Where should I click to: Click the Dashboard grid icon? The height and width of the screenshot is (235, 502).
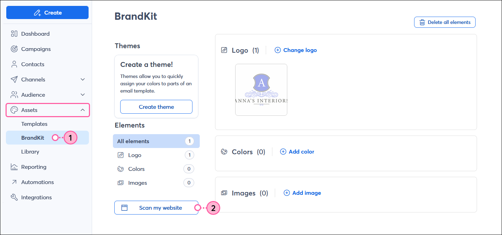(14, 34)
